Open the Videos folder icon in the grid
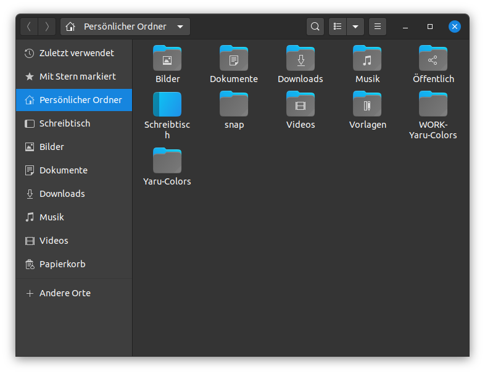The height and width of the screenshot is (374, 485). [x=301, y=104]
